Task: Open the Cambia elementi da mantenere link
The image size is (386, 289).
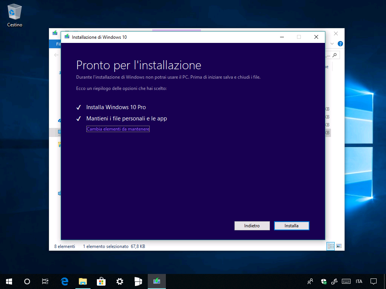Action: pyautogui.click(x=118, y=129)
